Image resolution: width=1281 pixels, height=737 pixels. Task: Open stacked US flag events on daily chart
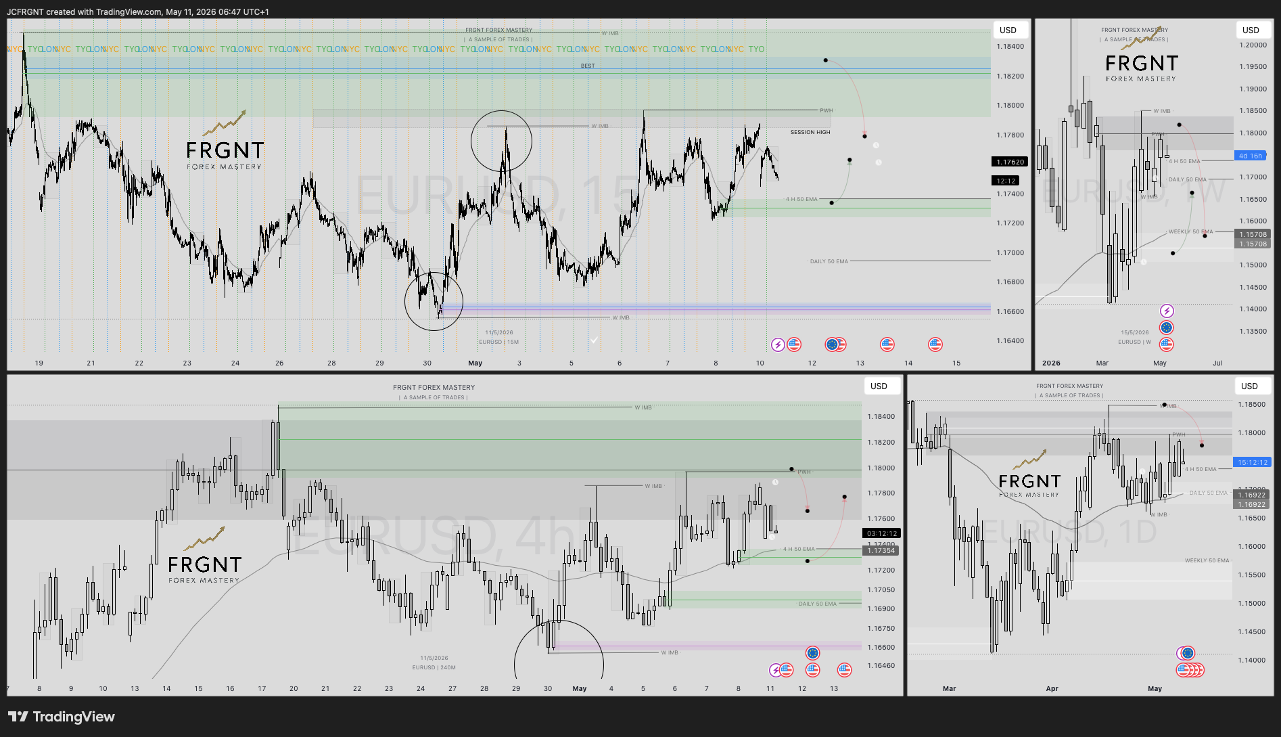point(1190,670)
